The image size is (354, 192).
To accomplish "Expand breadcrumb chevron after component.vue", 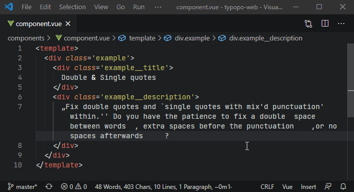I will [x=114, y=38].
